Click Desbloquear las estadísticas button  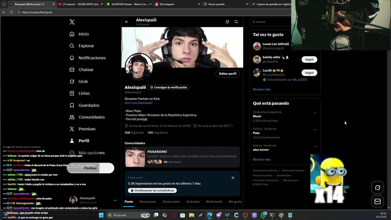[x=152, y=190]
